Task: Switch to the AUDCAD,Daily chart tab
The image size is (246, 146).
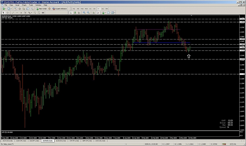Action: pyautogui.click(x=8, y=141)
